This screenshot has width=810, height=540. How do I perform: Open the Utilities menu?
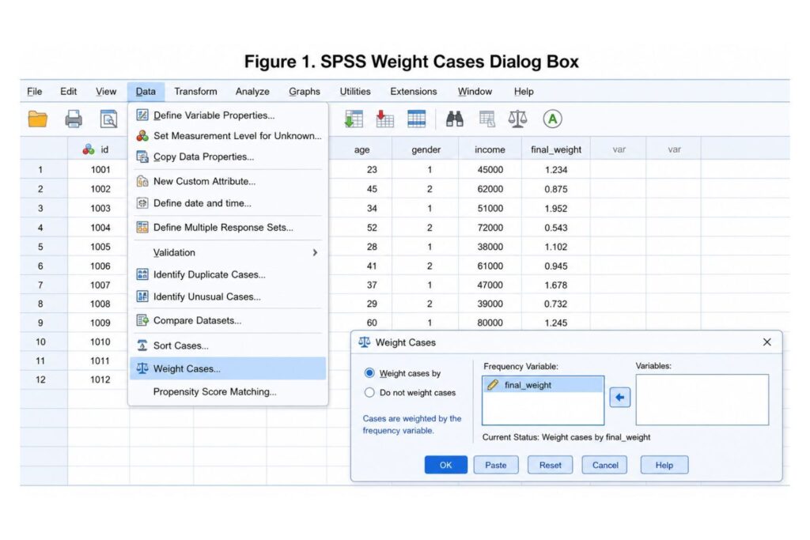tap(355, 92)
